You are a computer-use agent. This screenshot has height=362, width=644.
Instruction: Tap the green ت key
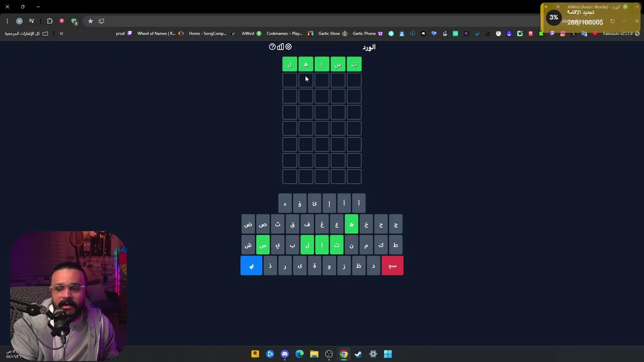[x=337, y=245]
